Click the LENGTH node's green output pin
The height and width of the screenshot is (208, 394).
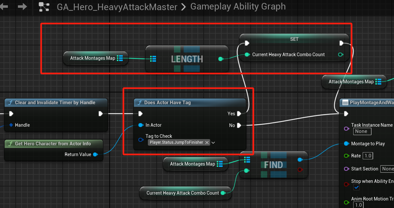coord(221,59)
